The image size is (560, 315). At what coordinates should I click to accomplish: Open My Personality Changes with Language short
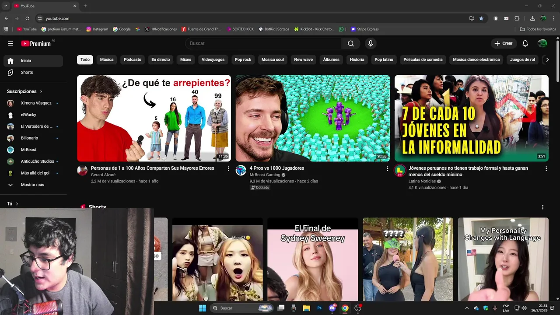coord(503,259)
